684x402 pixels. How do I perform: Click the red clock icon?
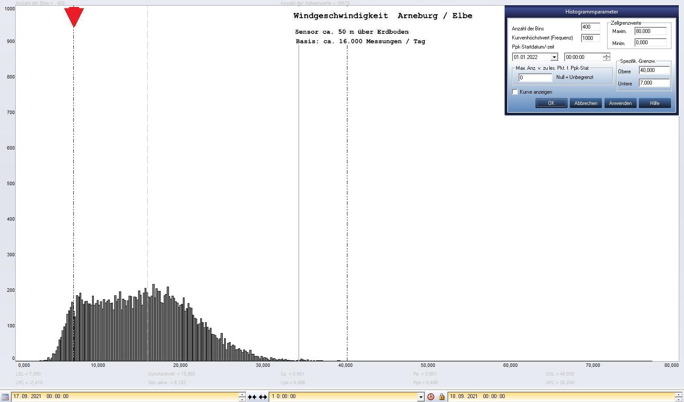click(430, 396)
